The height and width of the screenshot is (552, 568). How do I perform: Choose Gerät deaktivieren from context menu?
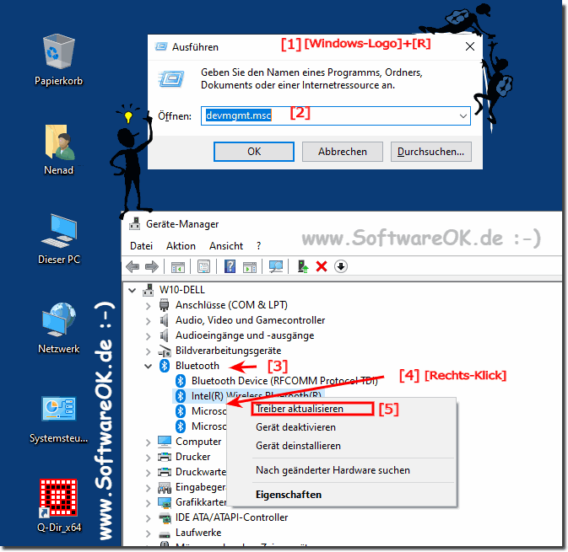click(x=341, y=427)
